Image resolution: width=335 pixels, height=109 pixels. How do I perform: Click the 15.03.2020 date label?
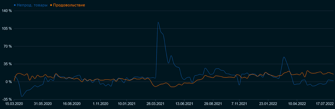[14, 104]
